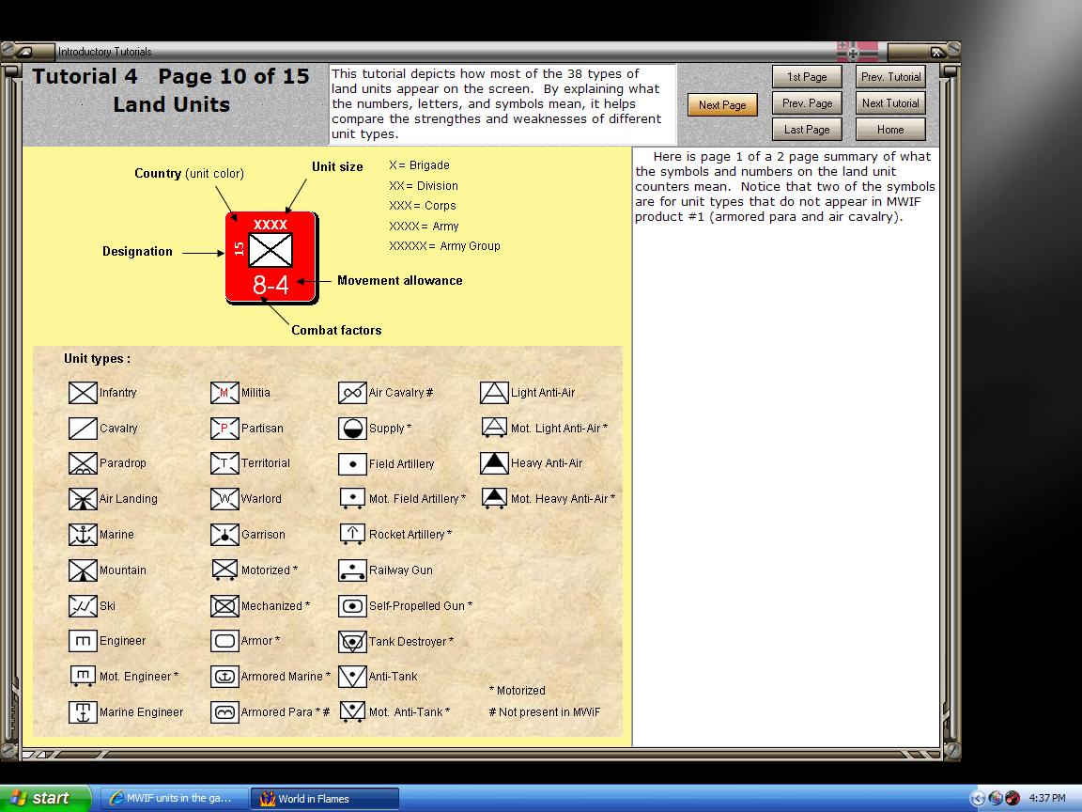Image resolution: width=1082 pixels, height=812 pixels.
Task: Click the system tray clock
Action: click(1047, 798)
